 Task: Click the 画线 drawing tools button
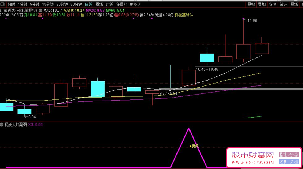point(294,4)
